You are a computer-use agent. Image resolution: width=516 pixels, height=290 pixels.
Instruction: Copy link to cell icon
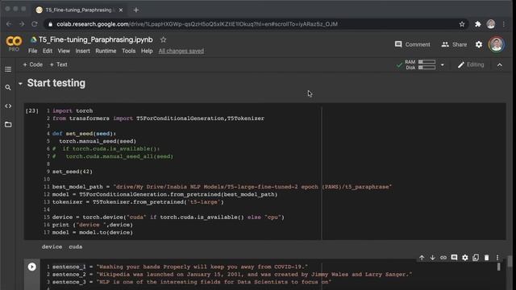[443, 258]
